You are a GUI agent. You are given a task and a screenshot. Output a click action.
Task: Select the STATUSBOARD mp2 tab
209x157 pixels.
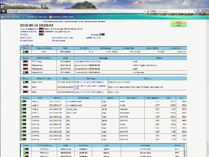coord(20,6)
